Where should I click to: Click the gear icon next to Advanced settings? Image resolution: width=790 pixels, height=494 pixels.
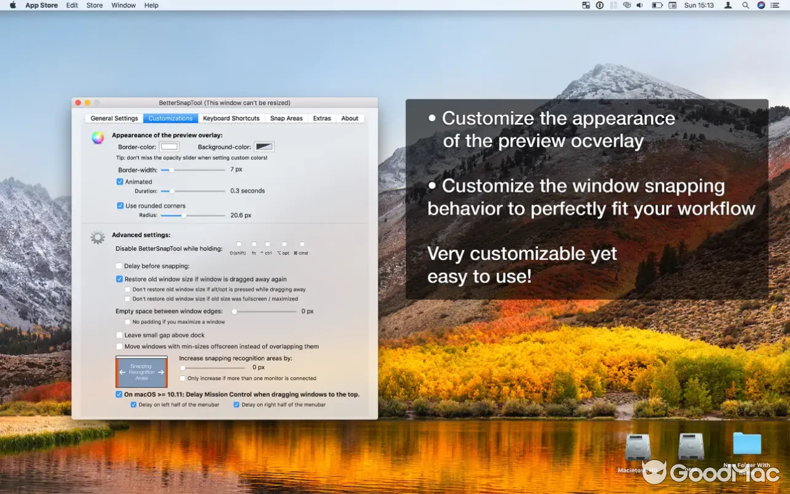point(97,237)
